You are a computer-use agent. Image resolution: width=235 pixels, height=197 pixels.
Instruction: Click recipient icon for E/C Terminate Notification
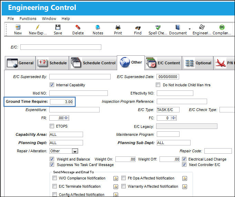click(x=116, y=187)
